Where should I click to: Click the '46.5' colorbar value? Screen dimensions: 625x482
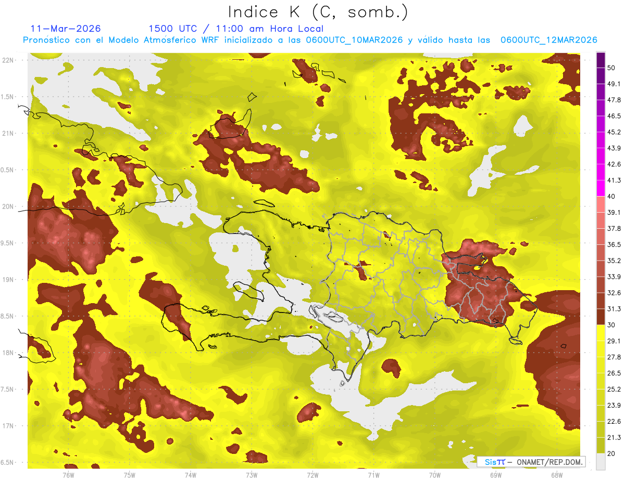(x=614, y=116)
